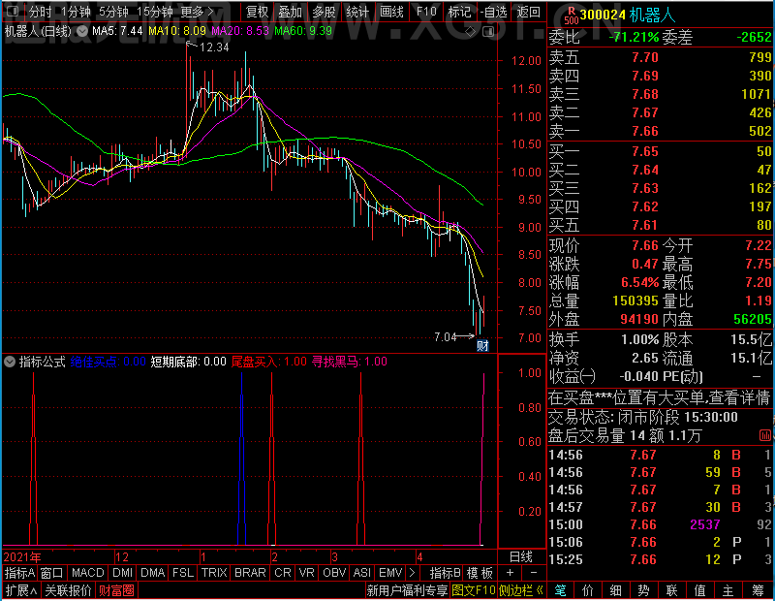Select the 指标B tab

click(x=446, y=573)
